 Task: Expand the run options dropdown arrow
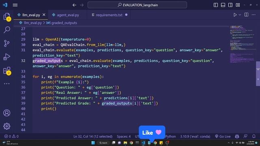(x=240, y=15)
